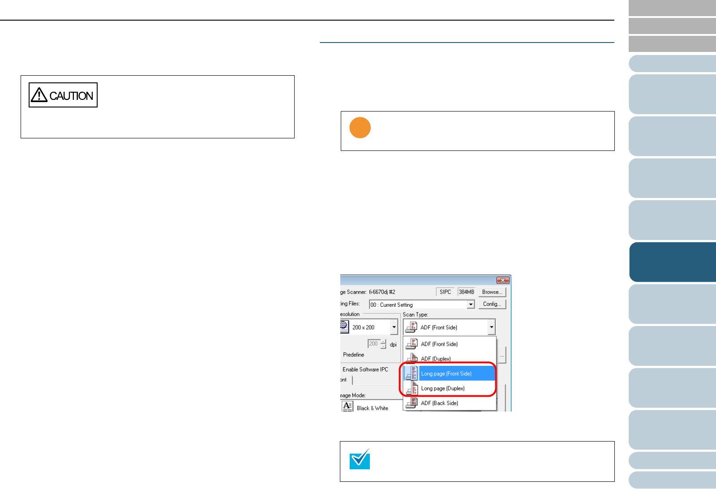Close the scanner driver dialog

[x=503, y=280]
